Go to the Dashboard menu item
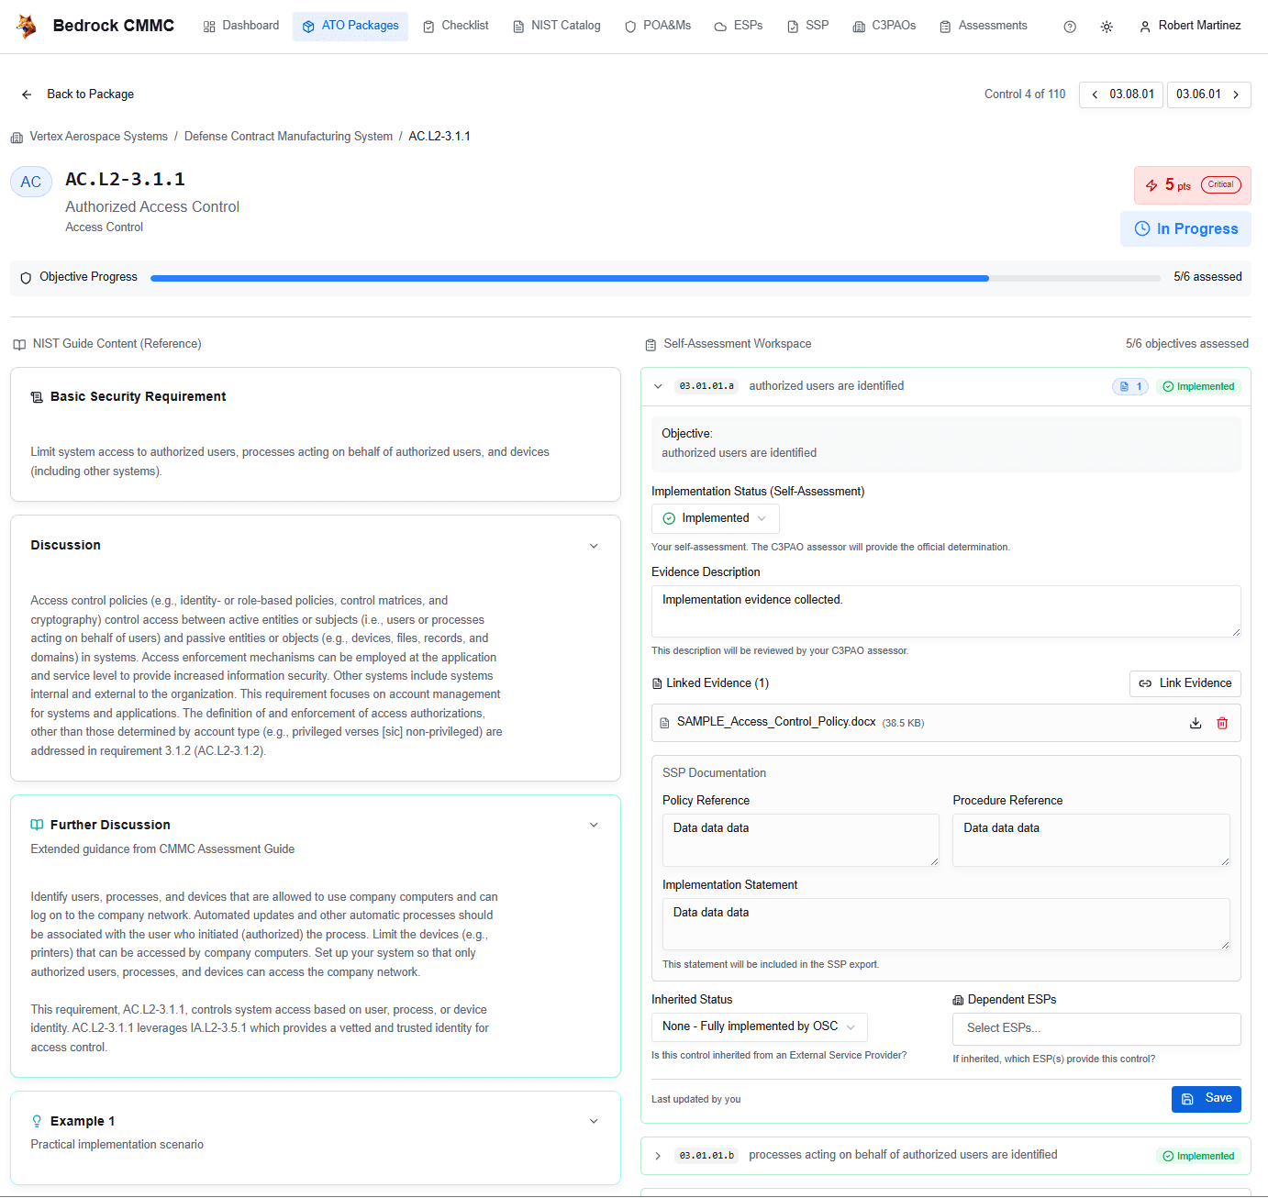The height and width of the screenshot is (1198, 1268). (240, 26)
